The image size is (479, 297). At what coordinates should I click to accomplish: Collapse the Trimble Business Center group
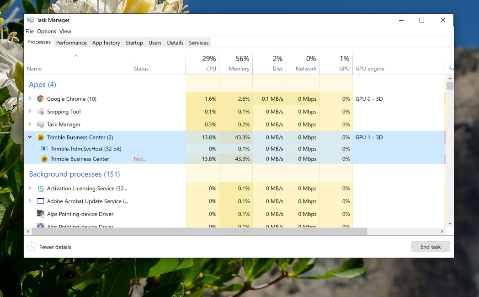coord(30,137)
